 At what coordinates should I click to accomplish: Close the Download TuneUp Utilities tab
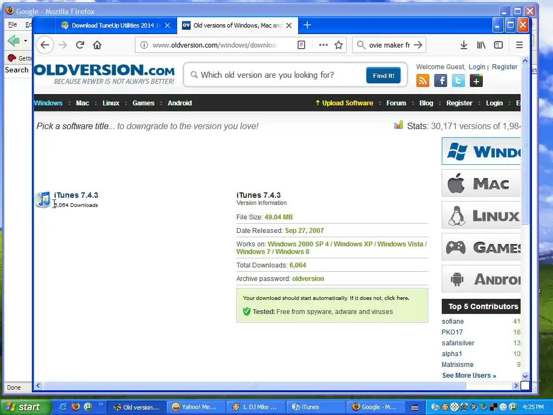167,25
